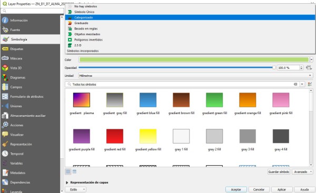
Task: Switch symbol library to icon view
Action: point(68,171)
